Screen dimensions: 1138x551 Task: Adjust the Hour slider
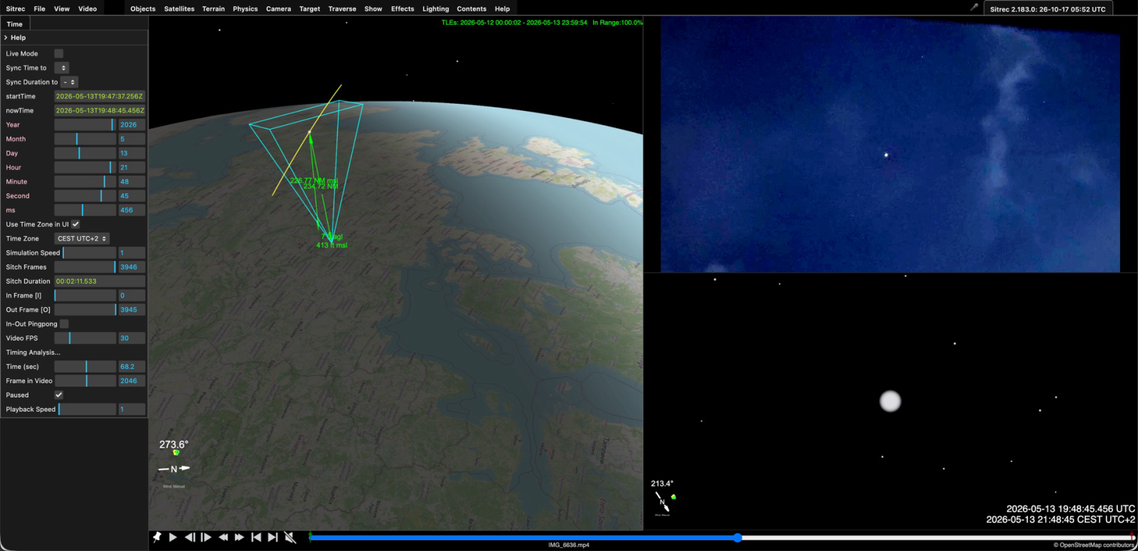pyautogui.click(x=85, y=167)
